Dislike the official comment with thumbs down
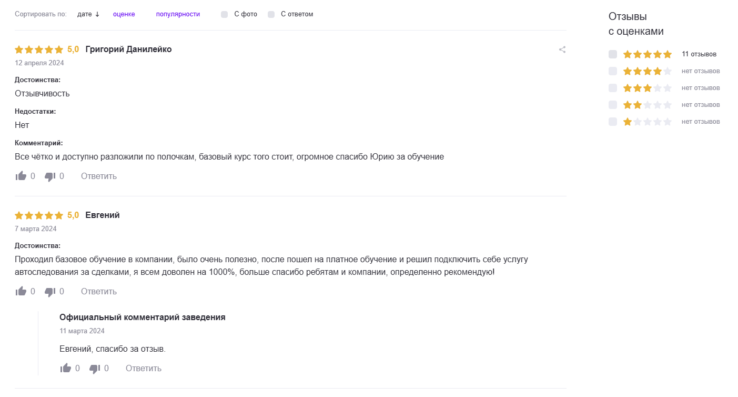738x397 pixels. click(x=95, y=369)
